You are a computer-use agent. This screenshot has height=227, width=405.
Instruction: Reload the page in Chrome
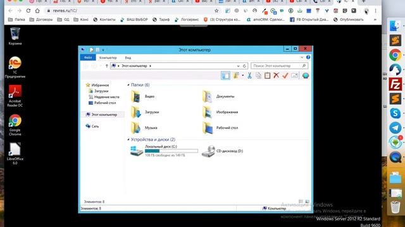coord(28,11)
